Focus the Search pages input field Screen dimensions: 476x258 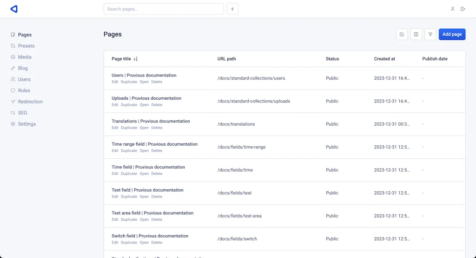pyautogui.click(x=164, y=9)
